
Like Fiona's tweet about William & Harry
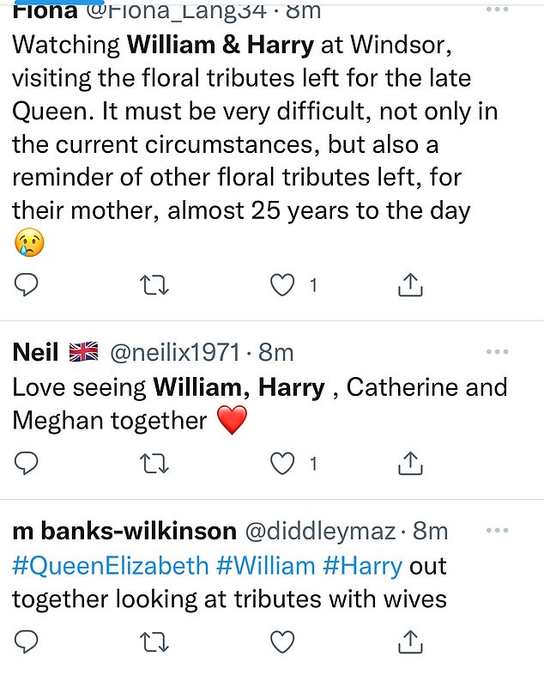tap(282, 285)
